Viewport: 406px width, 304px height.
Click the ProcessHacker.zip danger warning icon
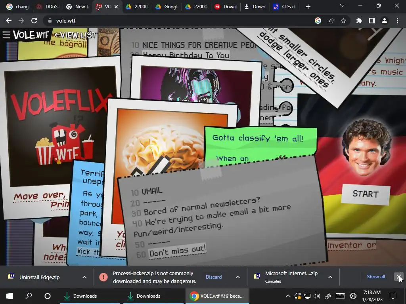[x=103, y=277]
